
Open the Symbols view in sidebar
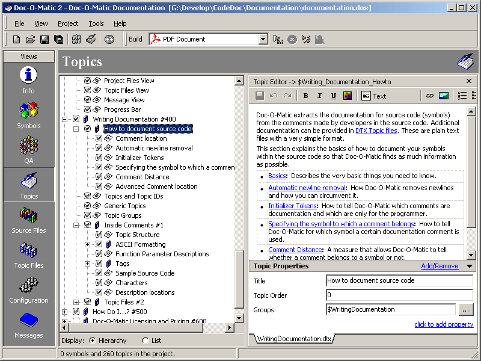coord(28,115)
